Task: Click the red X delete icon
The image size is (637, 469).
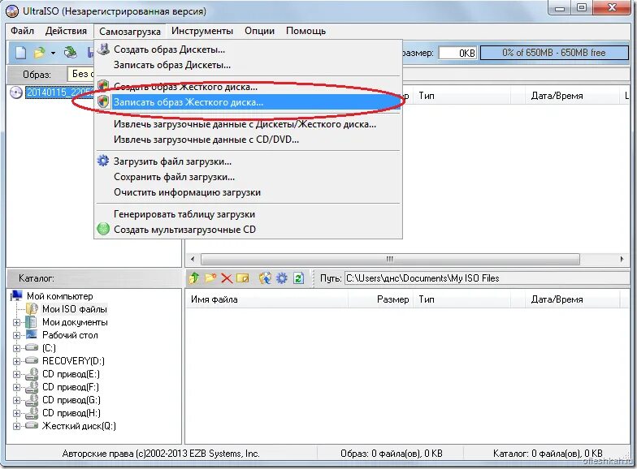Action: [x=227, y=278]
